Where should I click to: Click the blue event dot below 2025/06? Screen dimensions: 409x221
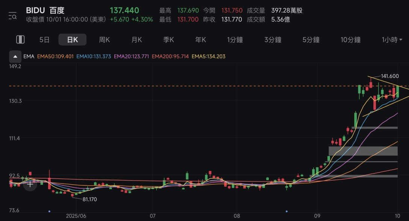click(49, 212)
